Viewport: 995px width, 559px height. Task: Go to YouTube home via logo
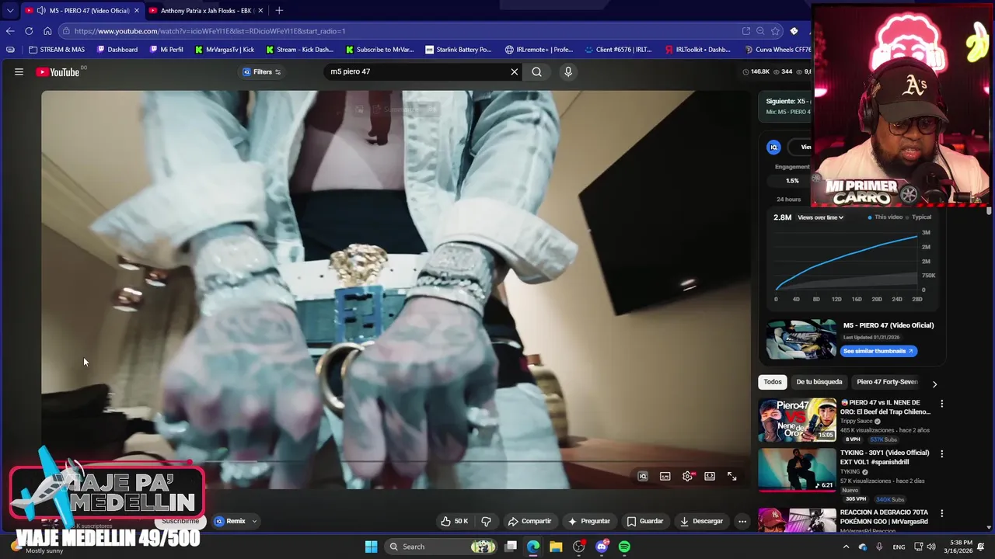click(58, 71)
